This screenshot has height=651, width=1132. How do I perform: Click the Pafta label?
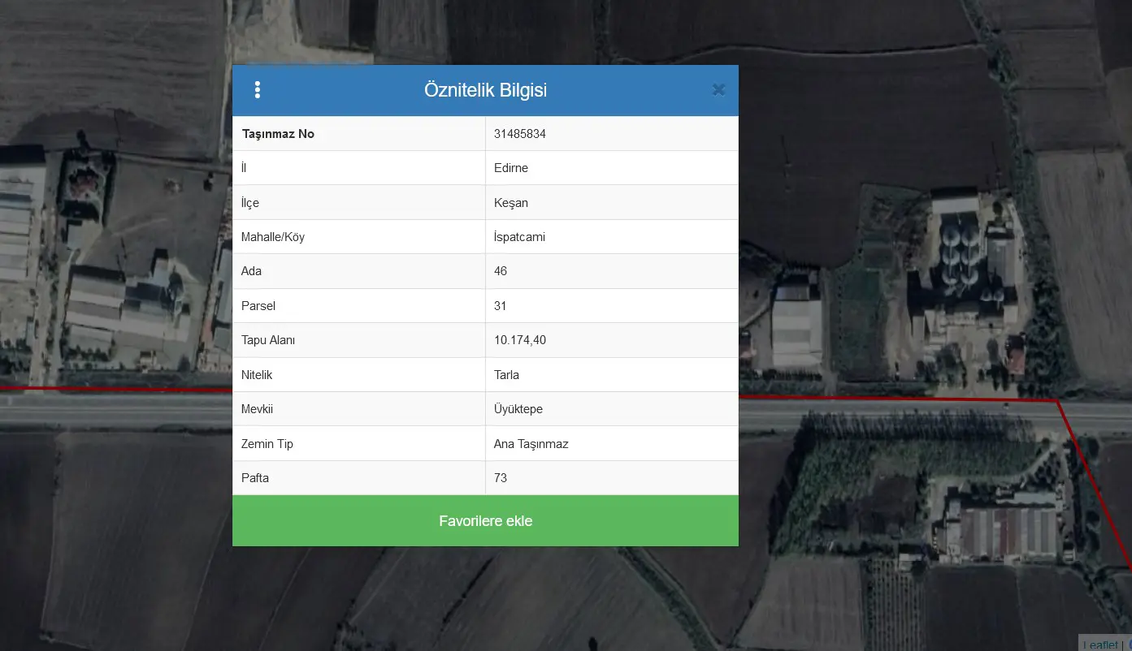[x=255, y=478]
